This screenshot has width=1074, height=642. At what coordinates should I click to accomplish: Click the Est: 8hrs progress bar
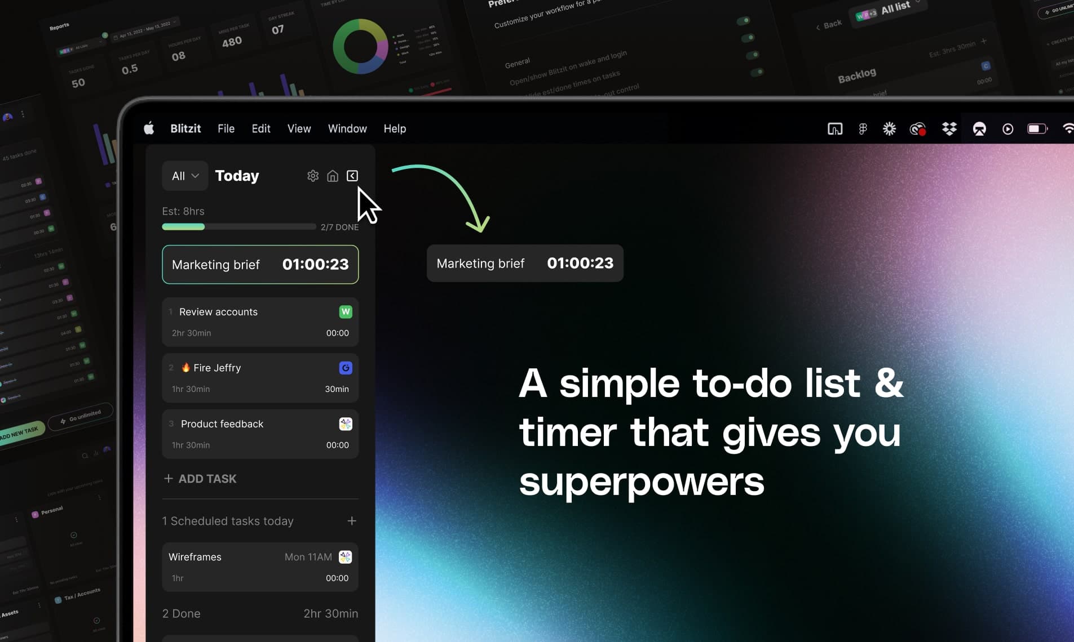pos(238,226)
